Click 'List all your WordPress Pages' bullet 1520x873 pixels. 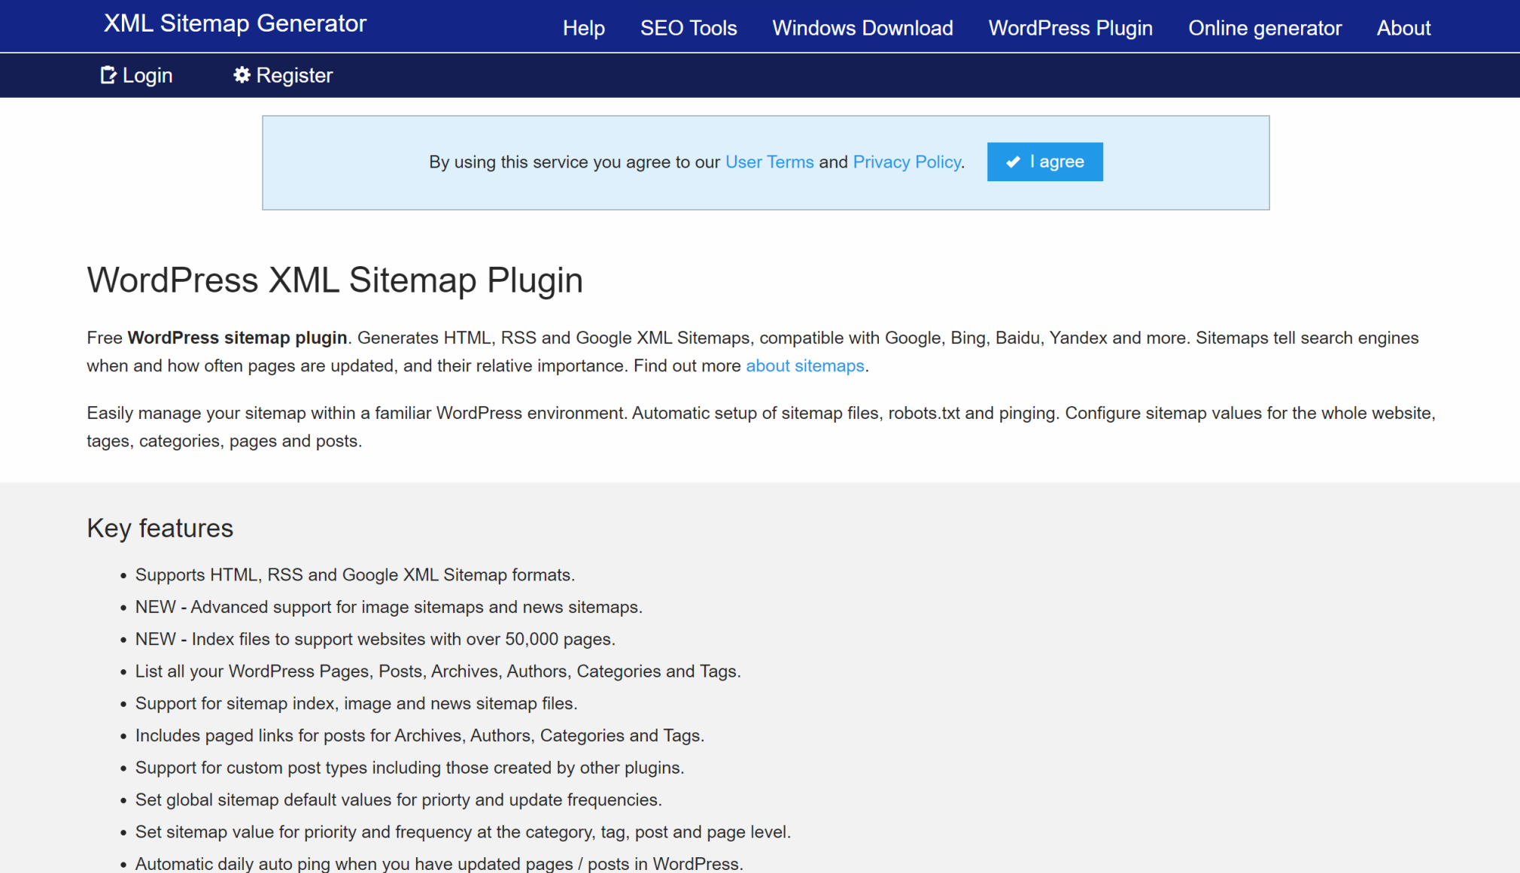coord(438,671)
